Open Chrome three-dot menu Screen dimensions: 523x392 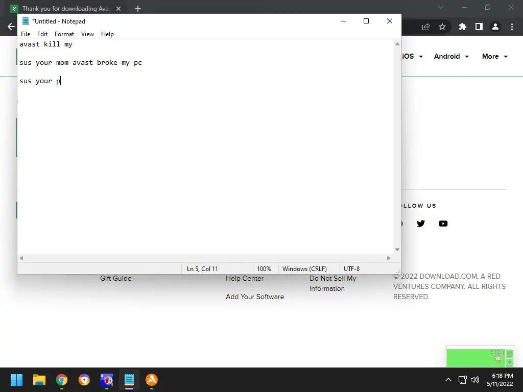pyautogui.click(x=512, y=27)
